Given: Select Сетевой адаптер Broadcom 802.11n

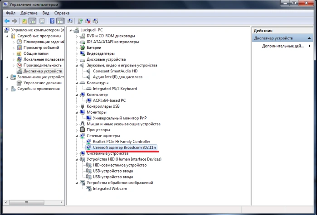Looking at the screenshot, I should pos(124,148).
